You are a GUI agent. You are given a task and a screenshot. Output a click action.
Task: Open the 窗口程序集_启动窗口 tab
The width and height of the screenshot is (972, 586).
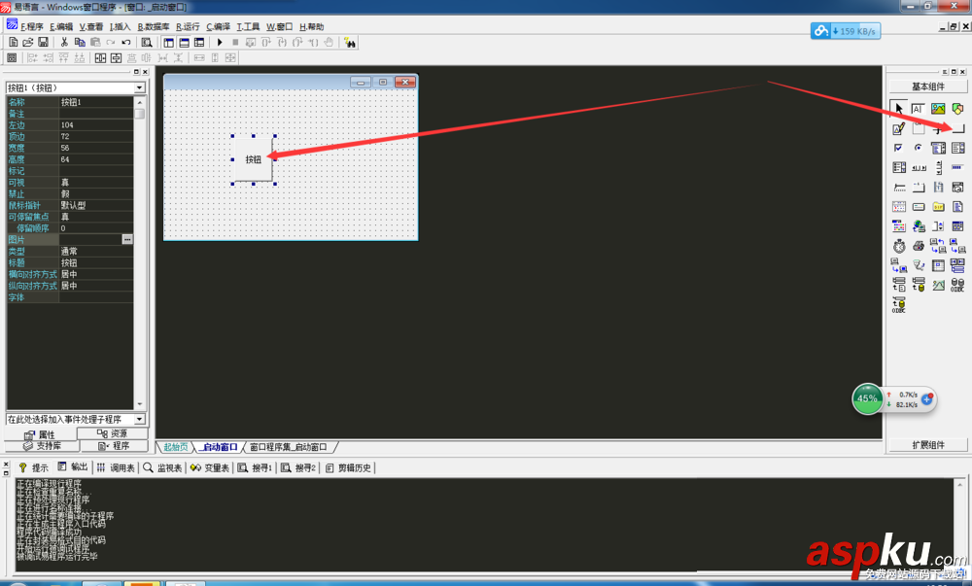[289, 447]
